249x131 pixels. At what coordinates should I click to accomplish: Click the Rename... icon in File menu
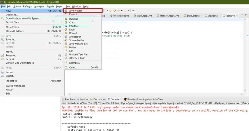point(2,56)
